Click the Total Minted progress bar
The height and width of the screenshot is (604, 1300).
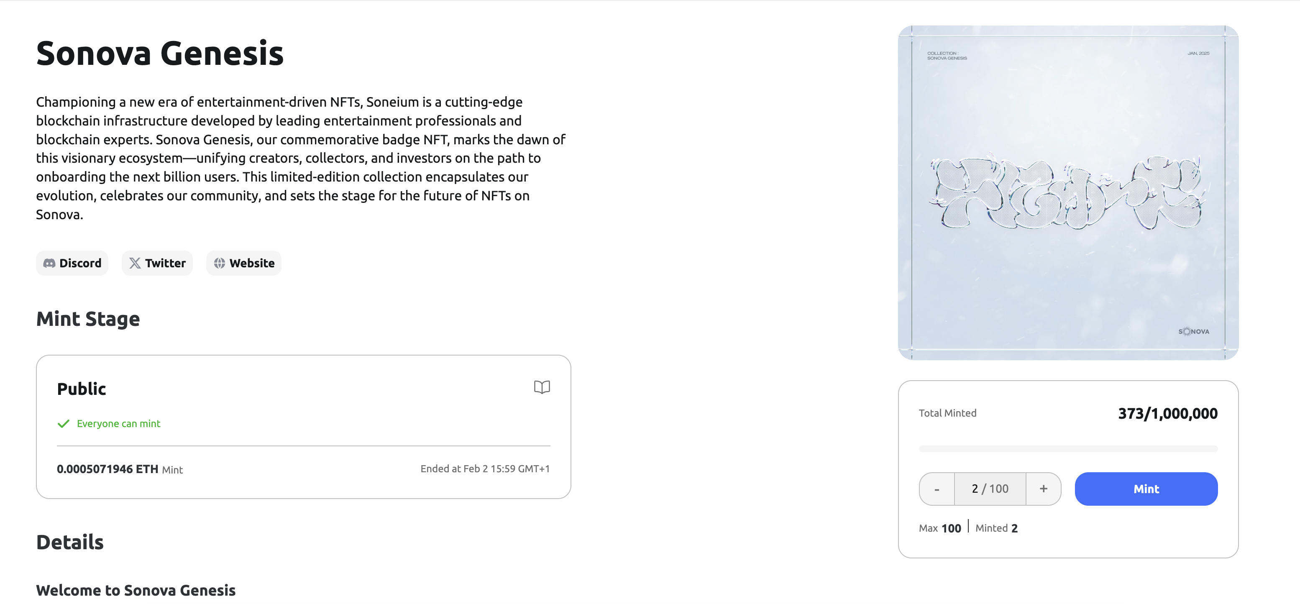[1068, 448]
